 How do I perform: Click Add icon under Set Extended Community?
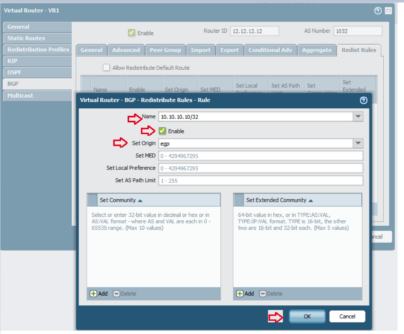coord(240,294)
